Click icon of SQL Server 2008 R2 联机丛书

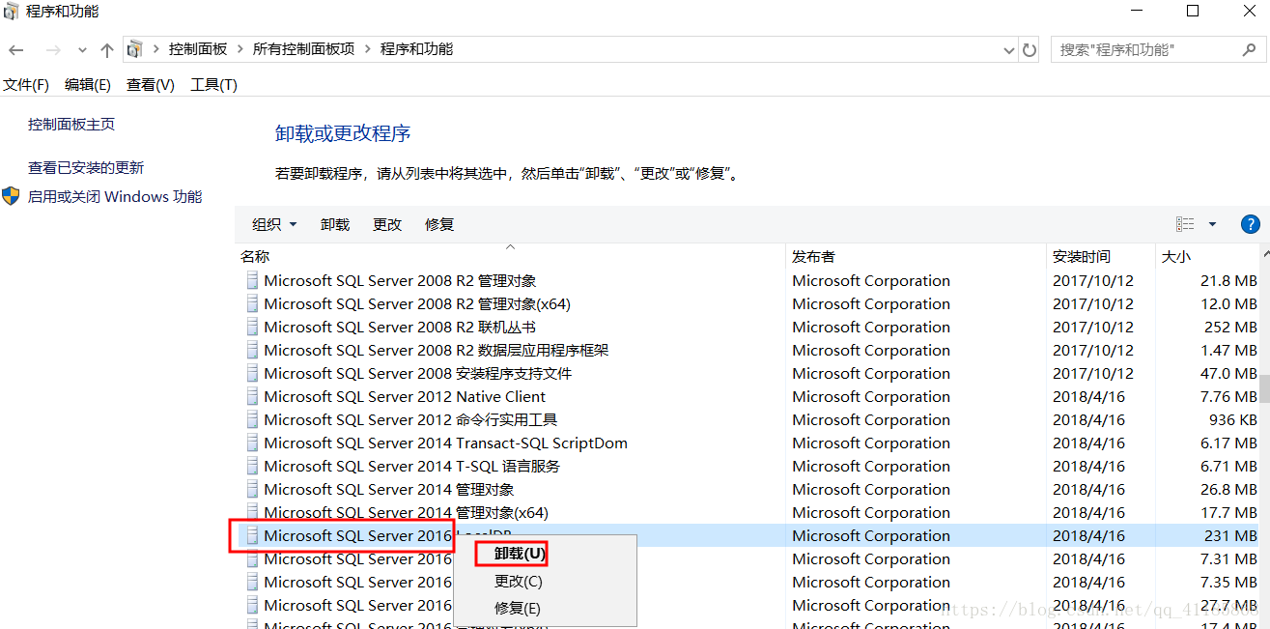tap(253, 328)
